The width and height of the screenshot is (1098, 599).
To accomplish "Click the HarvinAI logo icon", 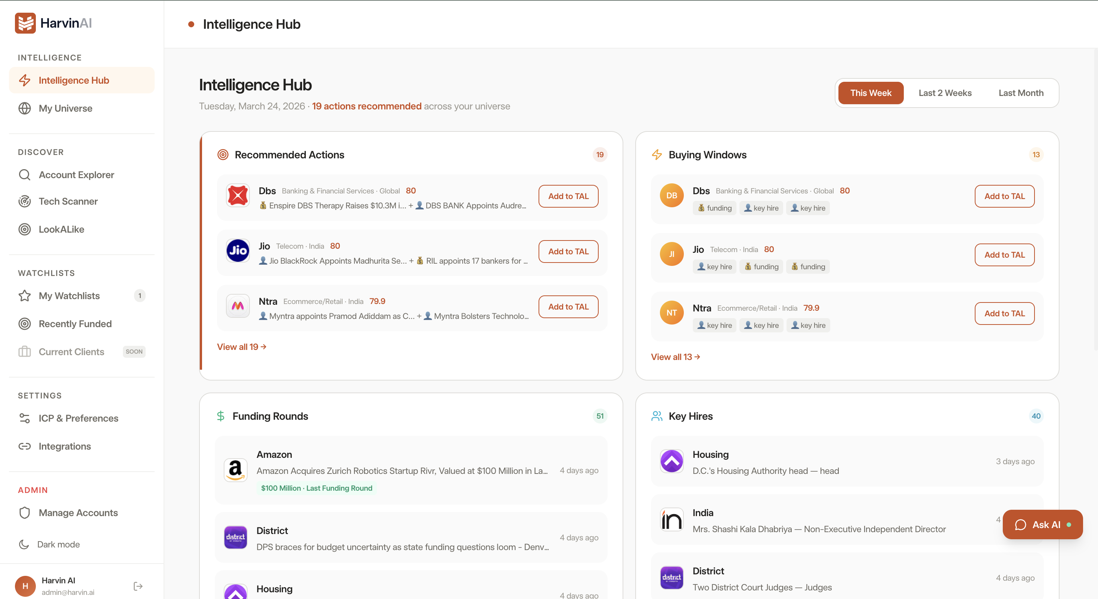I will click(25, 23).
